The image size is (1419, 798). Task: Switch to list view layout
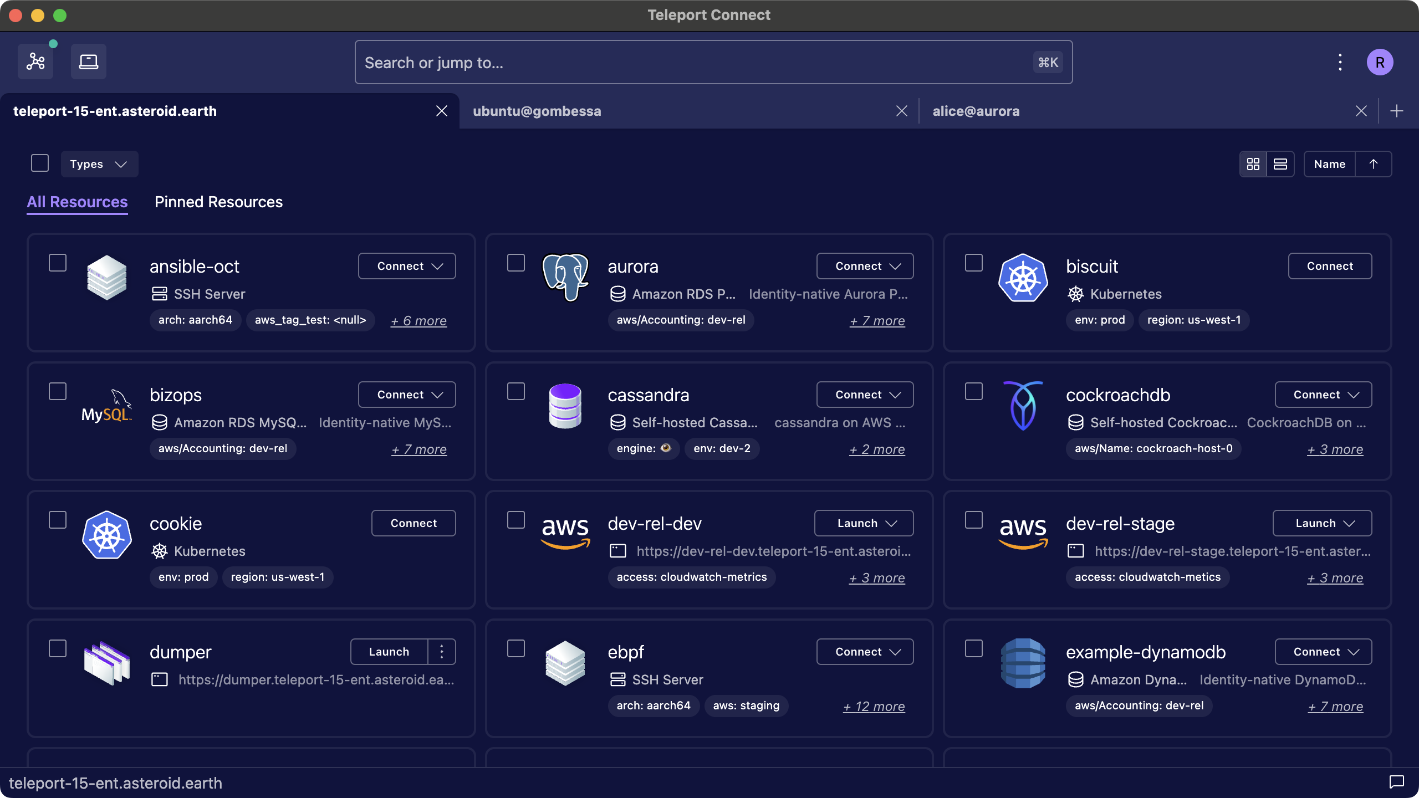coord(1280,164)
